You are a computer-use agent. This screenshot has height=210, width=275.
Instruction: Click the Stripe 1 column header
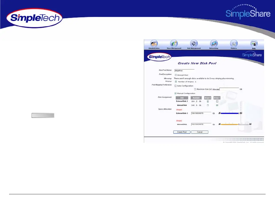pyautogui.click(x=217, y=98)
